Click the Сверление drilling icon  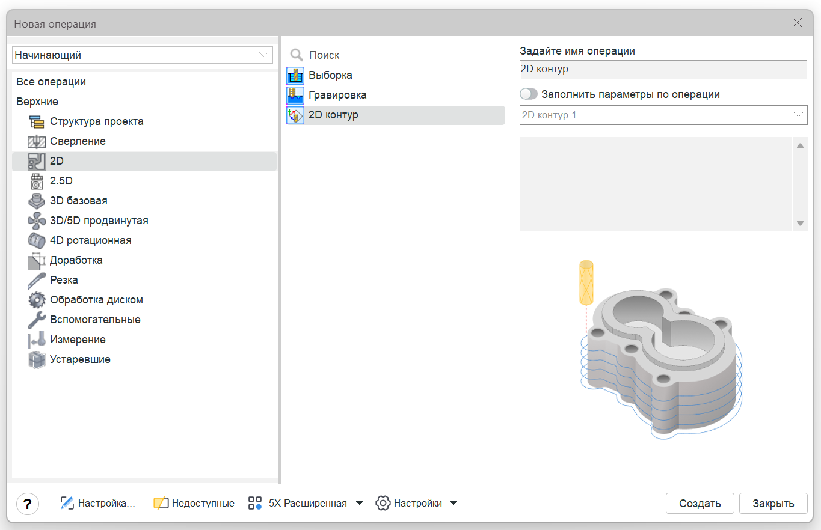coord(37,142)
